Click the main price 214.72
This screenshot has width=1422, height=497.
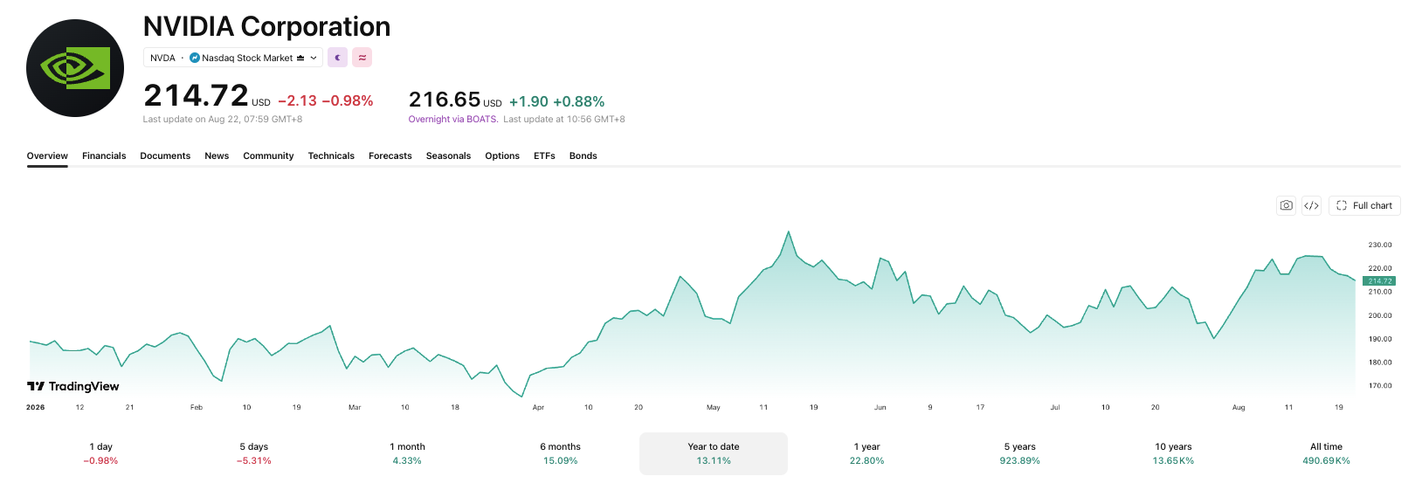click(197, 95)
